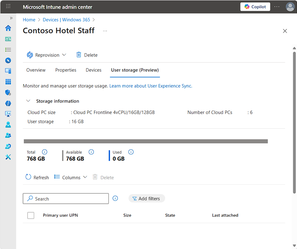Screen dimensions: 297x249
Task: Open Troubleshooting and support wrench icon
Action: pyautogui.click(x=8, y=157)
